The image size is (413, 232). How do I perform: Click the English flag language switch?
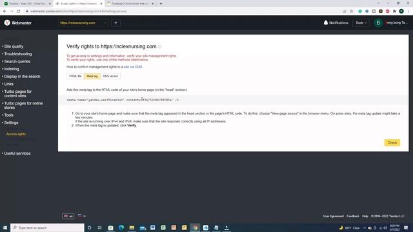(x=68, y=216)
